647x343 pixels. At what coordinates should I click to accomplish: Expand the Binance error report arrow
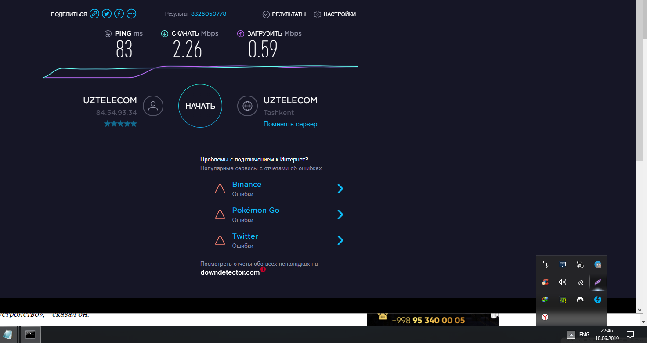pos(340,189)
